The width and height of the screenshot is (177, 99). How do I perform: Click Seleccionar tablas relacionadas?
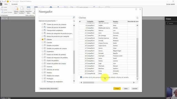click(x=49, y=89)
